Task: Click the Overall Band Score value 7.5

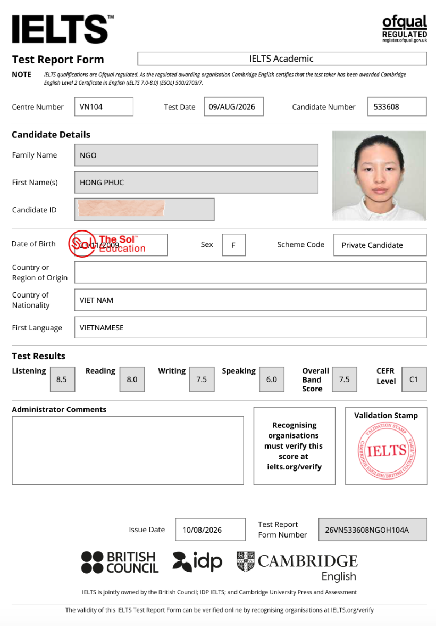Action: (345, 379)
